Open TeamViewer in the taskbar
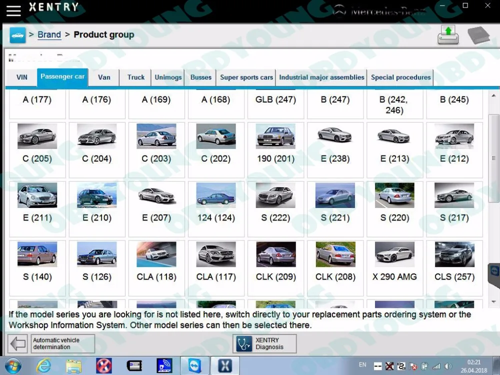The width and height of the screenshot is (500, 375). (194, 366)
